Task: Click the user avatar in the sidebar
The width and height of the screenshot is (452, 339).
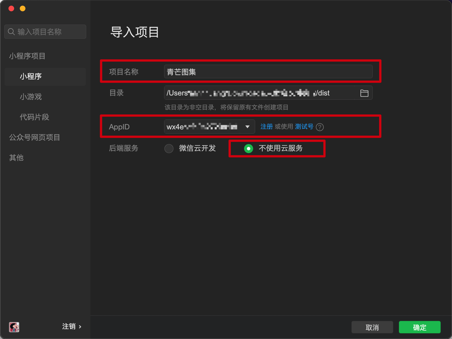Action: [14, 327]
